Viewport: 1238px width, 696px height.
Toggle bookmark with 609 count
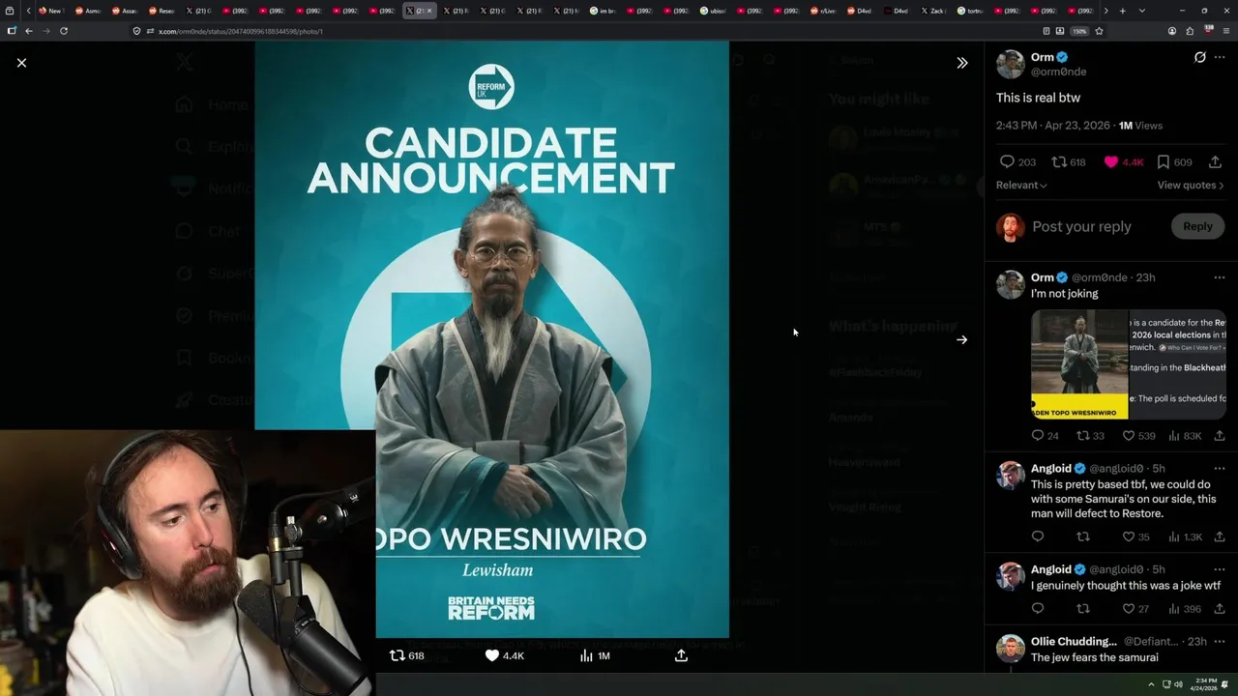[x=1175, y=162]
